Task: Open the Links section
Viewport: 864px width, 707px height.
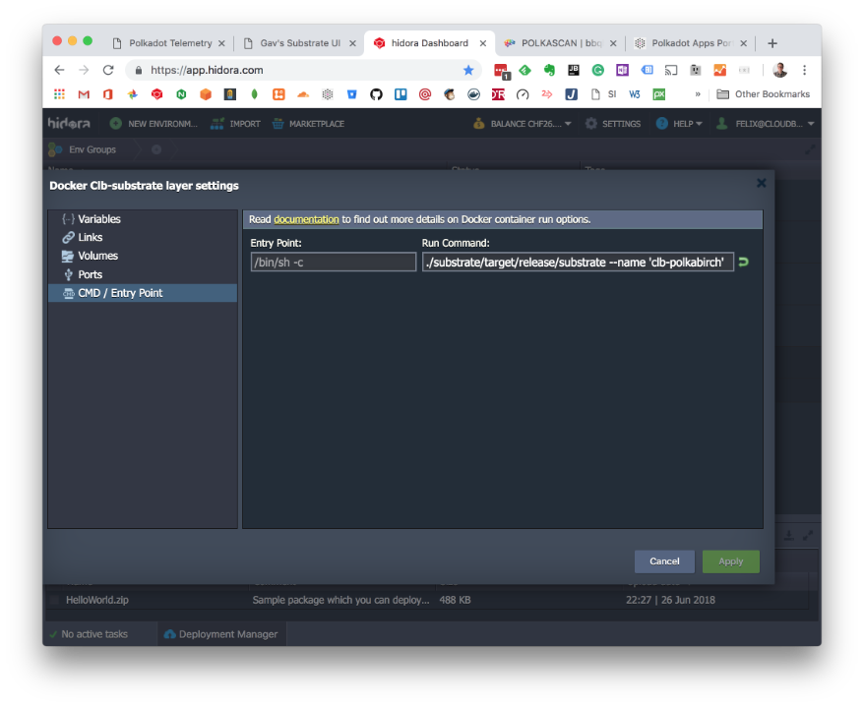Action: 90,238
